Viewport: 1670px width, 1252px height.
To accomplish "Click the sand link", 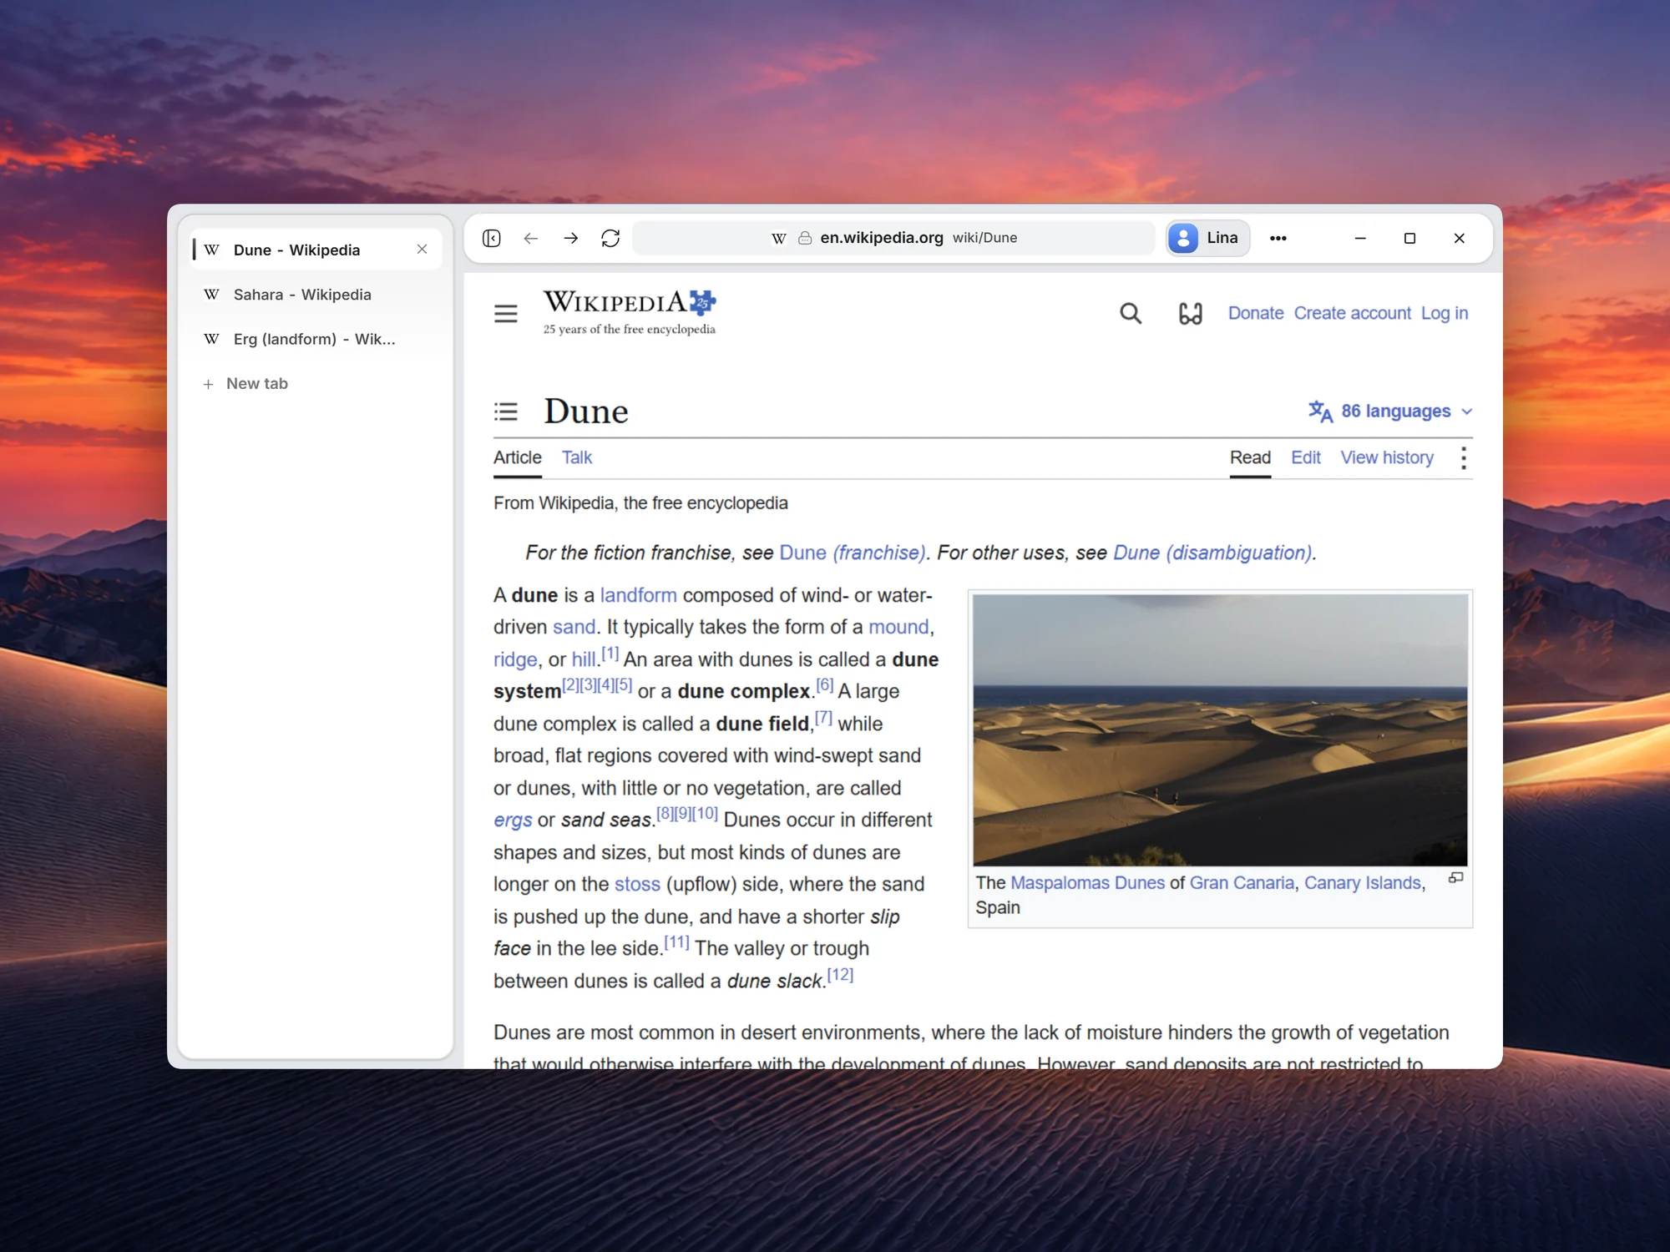I will coord(574,627).
